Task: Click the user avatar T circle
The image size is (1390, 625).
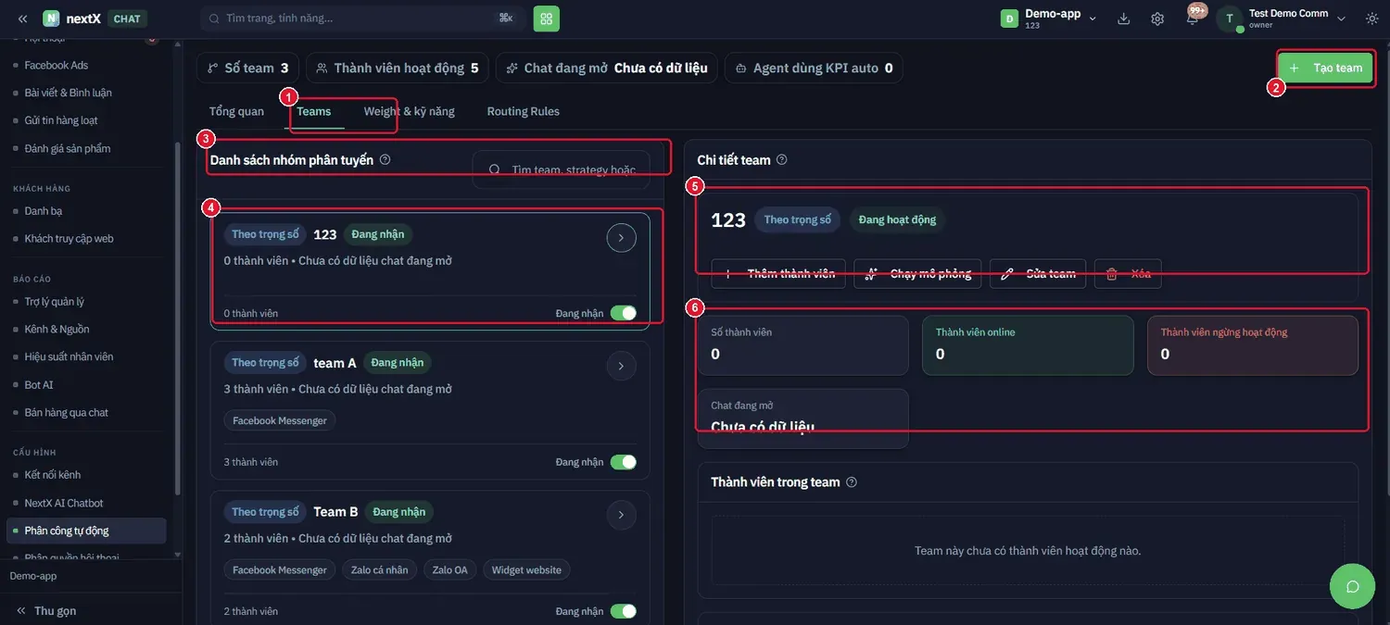Action: coord(1230,19)
